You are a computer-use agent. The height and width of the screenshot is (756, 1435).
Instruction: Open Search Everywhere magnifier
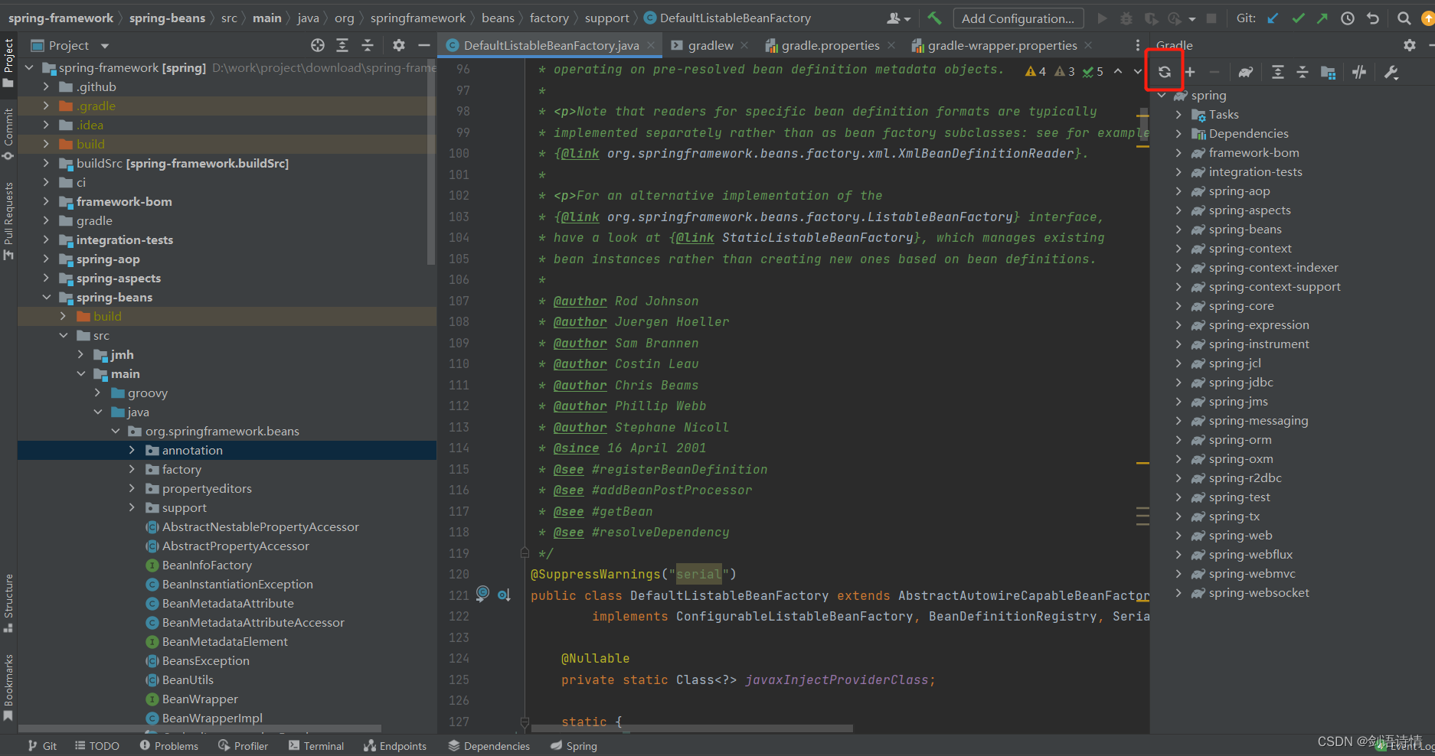1404,18
